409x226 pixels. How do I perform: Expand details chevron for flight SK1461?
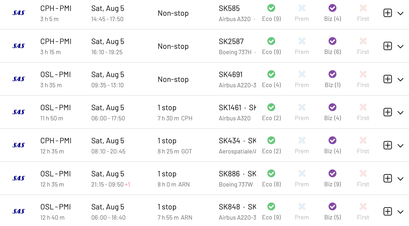coord(400,113)
